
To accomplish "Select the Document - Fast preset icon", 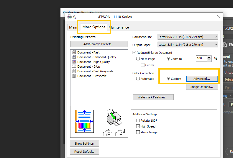I will 74,52.
